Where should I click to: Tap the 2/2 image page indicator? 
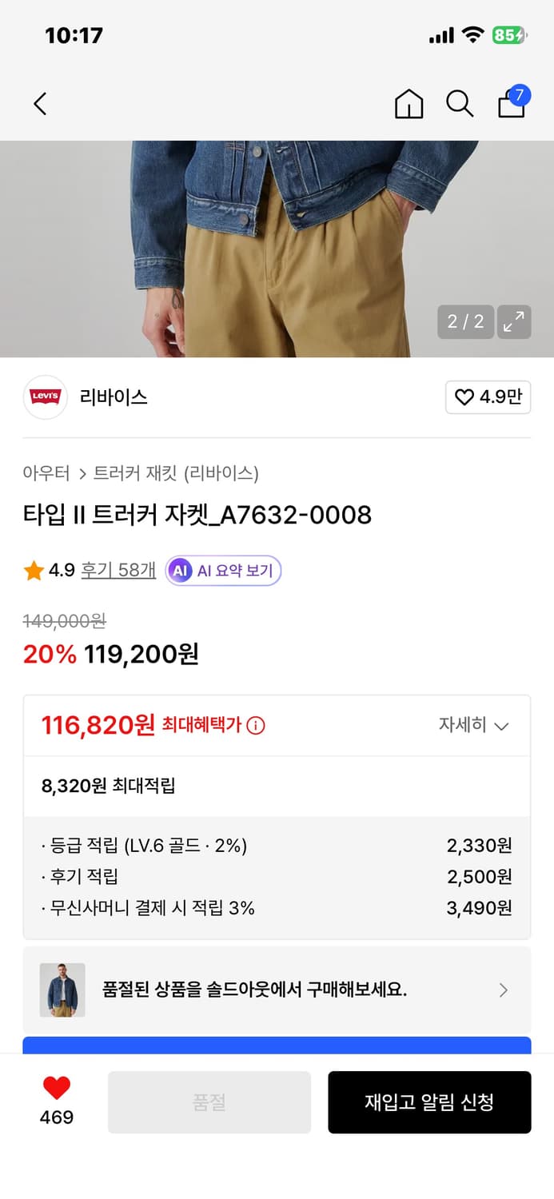pos(464,322)
